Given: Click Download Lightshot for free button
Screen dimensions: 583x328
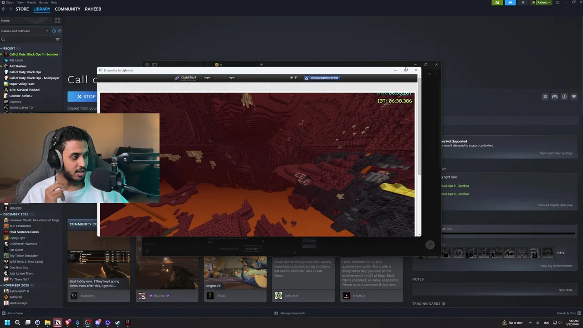Looking at the screenshot, I should pos(322,78).
